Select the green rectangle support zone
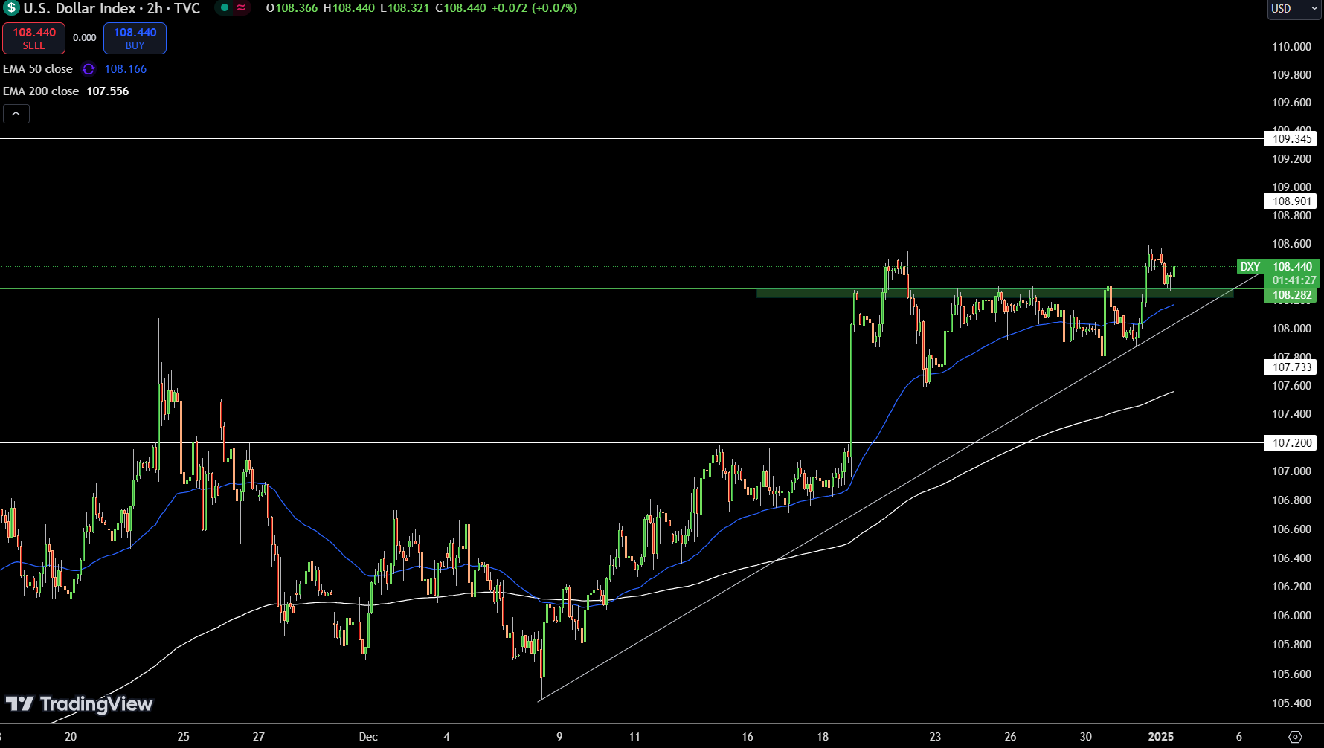Viewport: 1324px width, 748px height. [x=994, y=294]
